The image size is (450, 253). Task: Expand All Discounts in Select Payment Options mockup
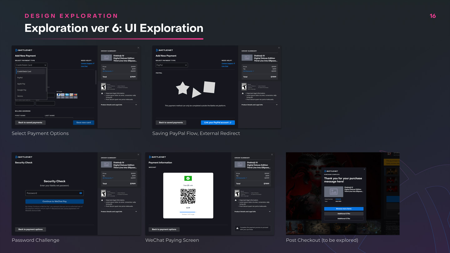pyautogui.click(x=108, y=71)
